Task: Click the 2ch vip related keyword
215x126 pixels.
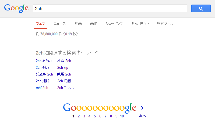Action: (x=63, y=67)
